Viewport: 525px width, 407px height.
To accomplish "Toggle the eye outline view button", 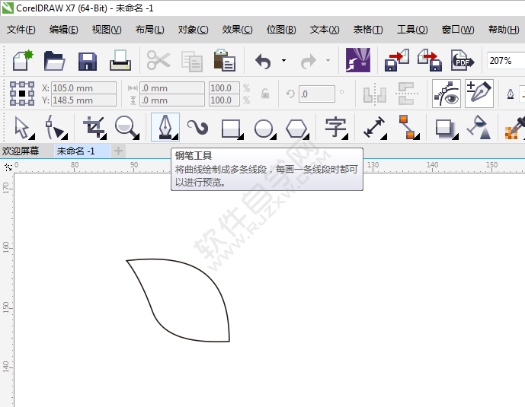I will pos(447,94).
